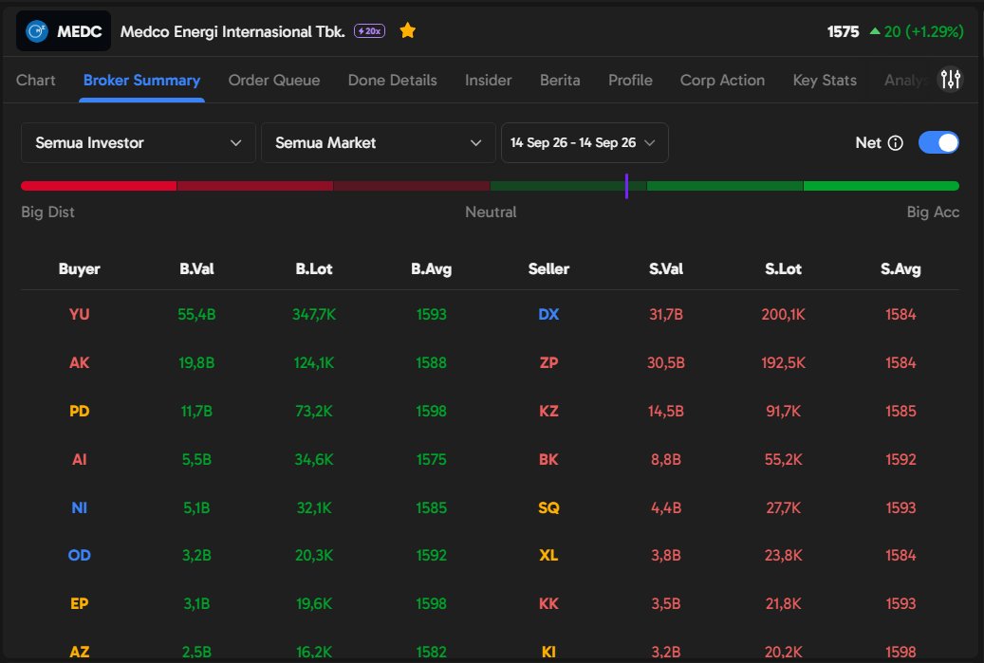The width and height of the screenshot is (984, 663).
Task: Open the Profile tab
Action: click(630, 81)
